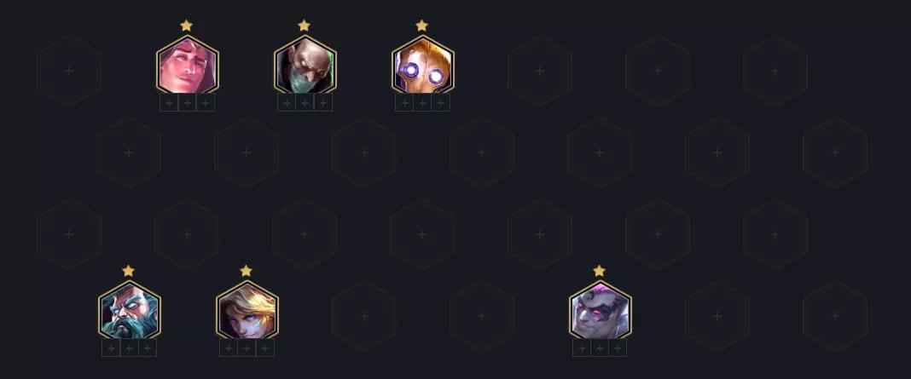Viewport: 911px width, 379px height.
Task: Click star above the Singed portrait
Action: pos(304,26)
